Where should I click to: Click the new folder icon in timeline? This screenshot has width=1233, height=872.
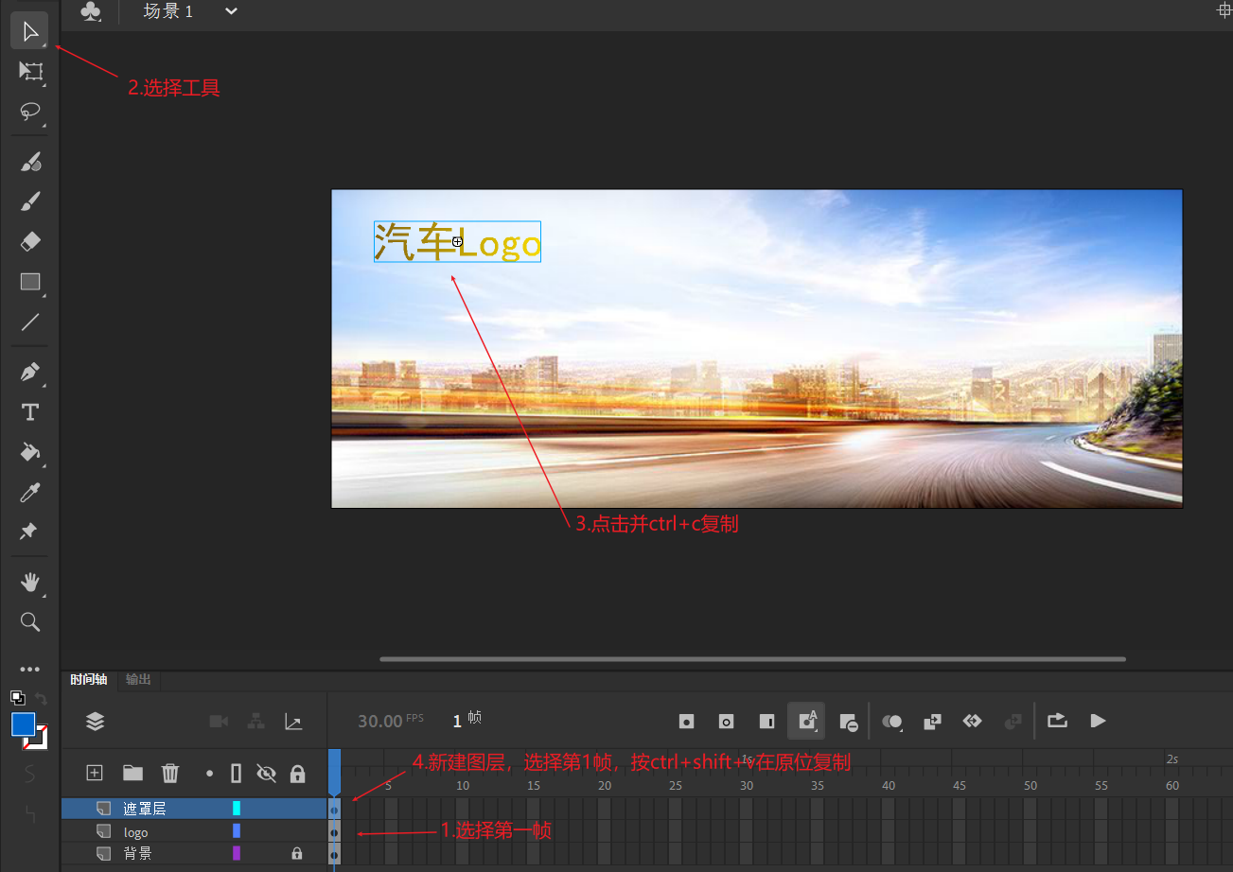click(x=132, y=773)
